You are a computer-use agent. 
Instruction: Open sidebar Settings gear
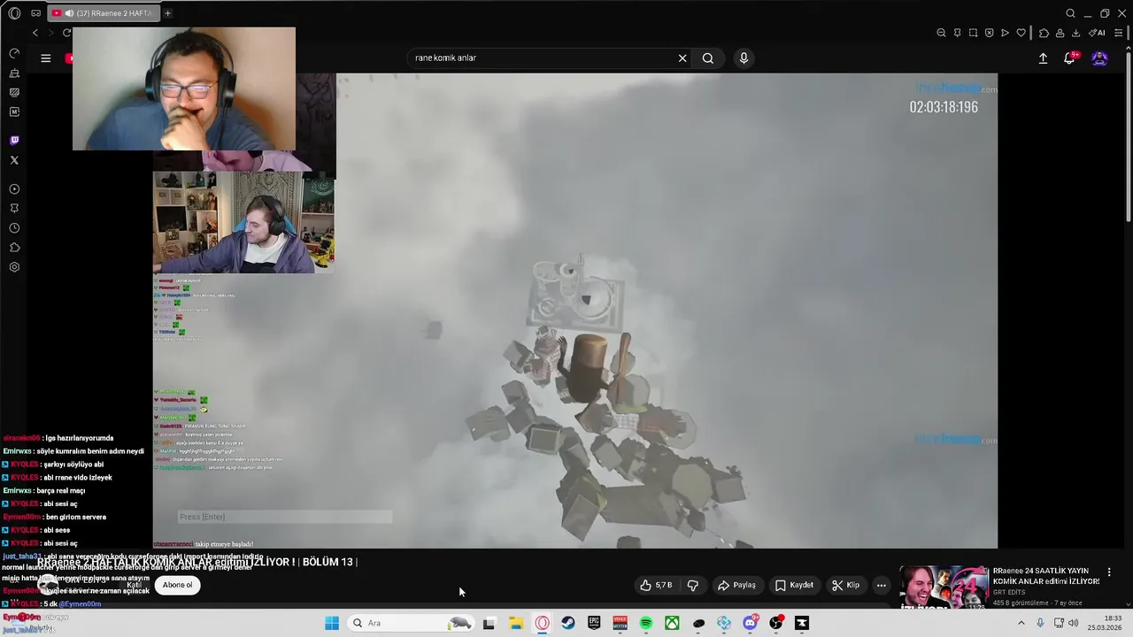tap(14, 267)
